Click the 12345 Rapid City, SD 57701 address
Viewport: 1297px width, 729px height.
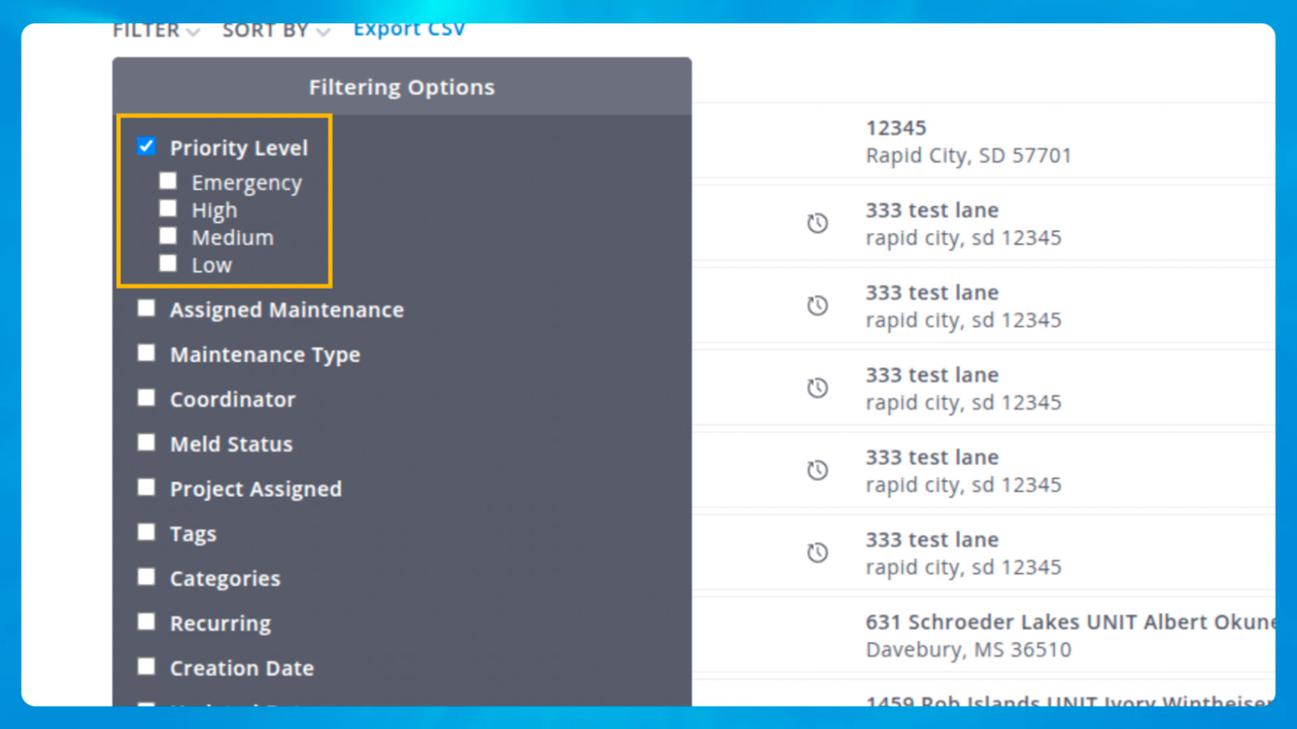click(969, 142)
